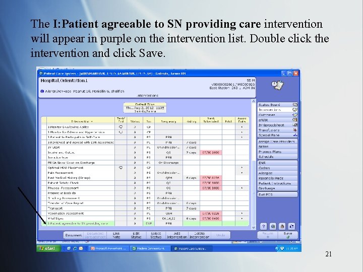Click Link Note in bottom toolbar
The image size is (363, 272).
tap(116, 235)
